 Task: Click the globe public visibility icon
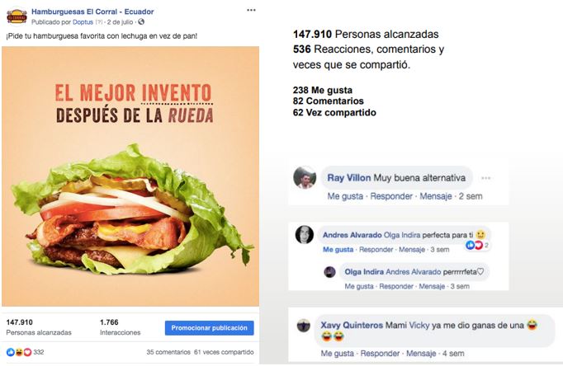pos(141,22)
